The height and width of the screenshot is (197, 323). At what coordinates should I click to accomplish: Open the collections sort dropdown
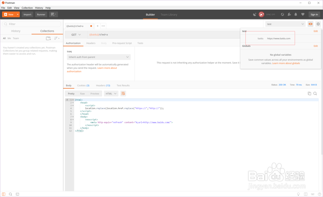click(57, 38)
